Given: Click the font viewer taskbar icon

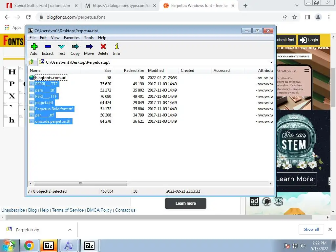Looking at the screenshot, I should (69, 245).
